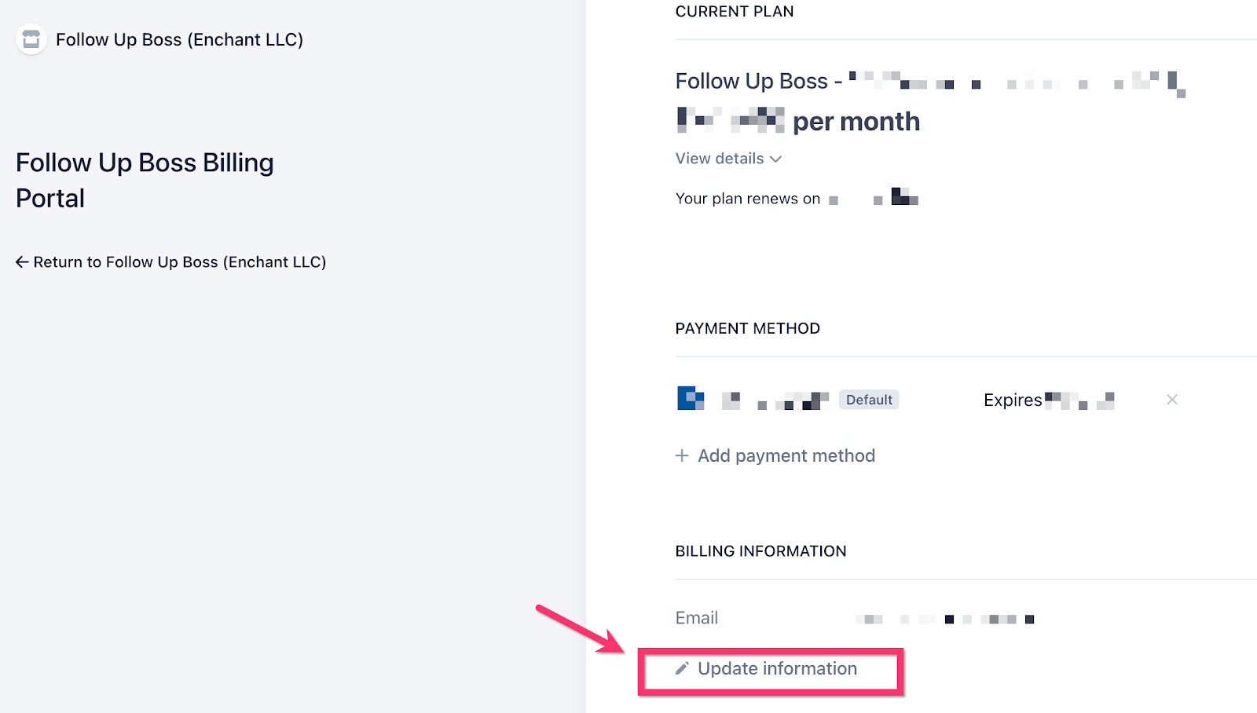Click the chevron next to View details
This screenshot has width=1257, height=713.
coord(776,159)
